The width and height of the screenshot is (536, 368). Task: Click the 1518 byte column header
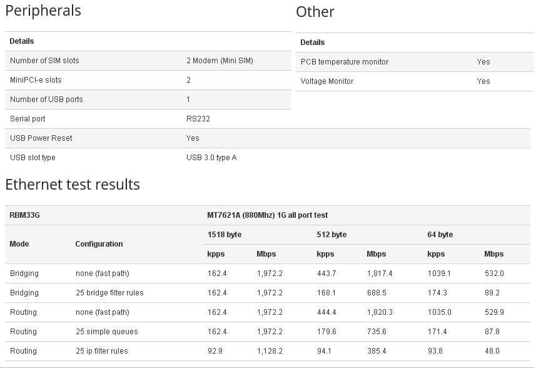[225, 235]
